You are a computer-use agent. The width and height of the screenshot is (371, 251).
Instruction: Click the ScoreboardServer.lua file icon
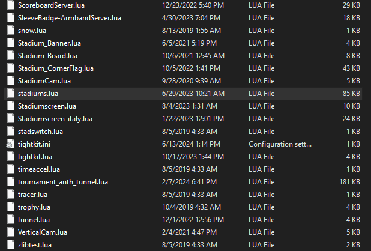(x=11, y=5)
